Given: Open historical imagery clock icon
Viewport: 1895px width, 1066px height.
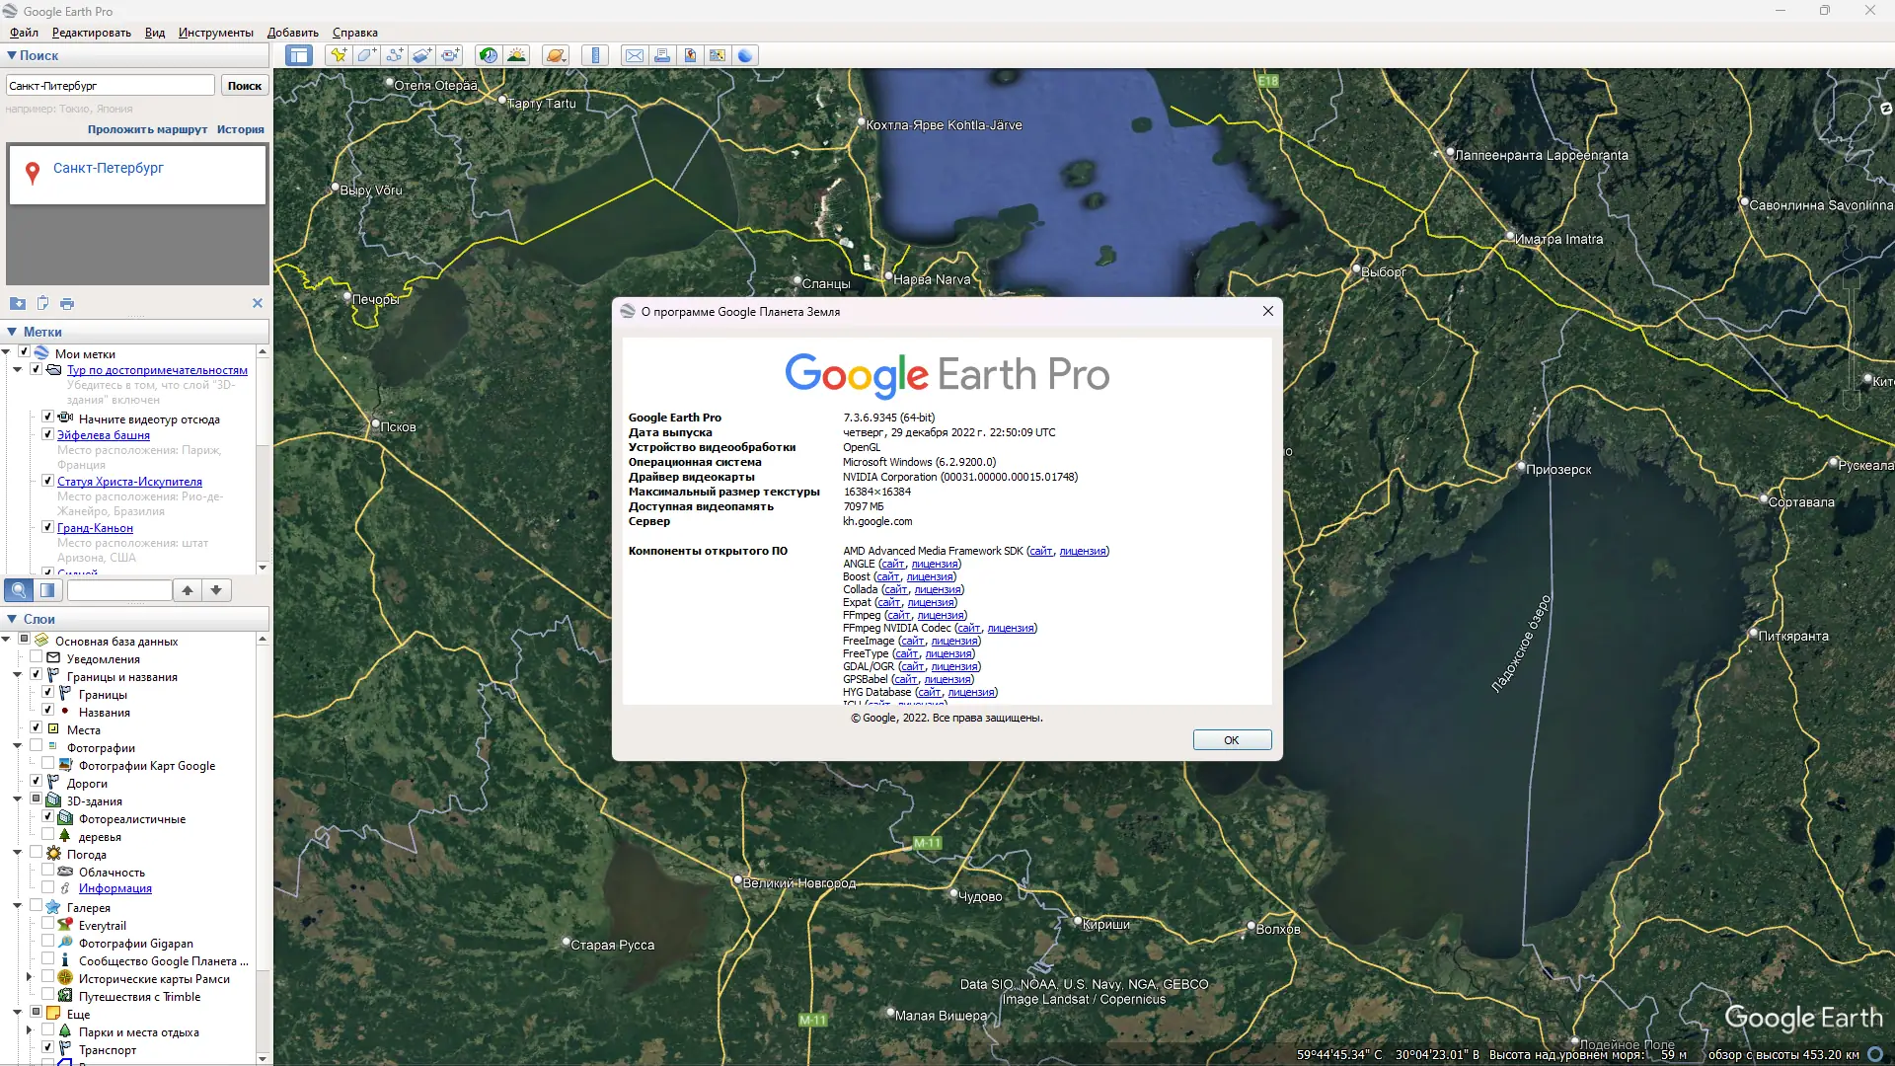Looking at the screenshot, I should [489, 55].
